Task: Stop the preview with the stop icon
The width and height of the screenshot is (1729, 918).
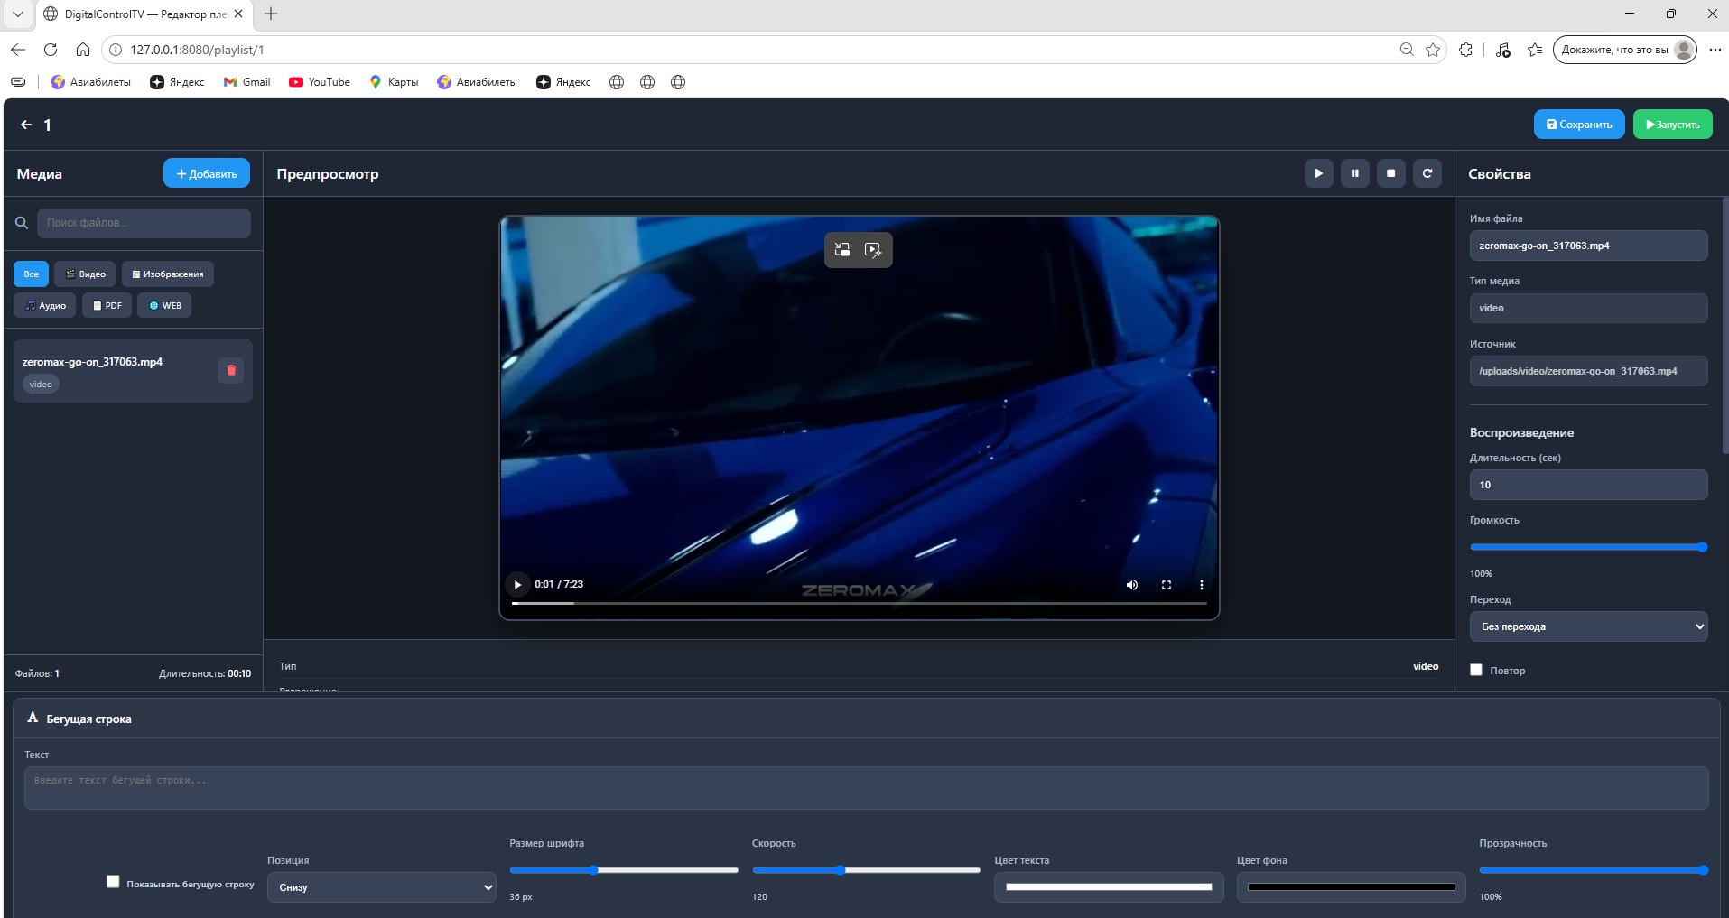Action: [1390, 173]
